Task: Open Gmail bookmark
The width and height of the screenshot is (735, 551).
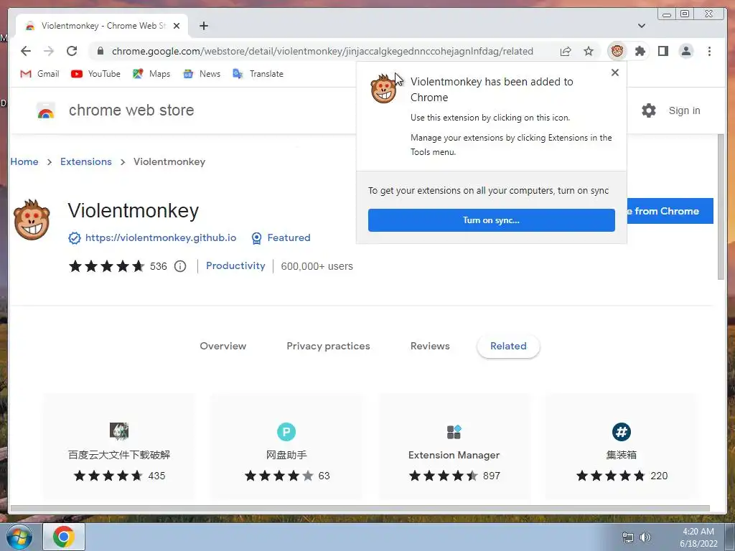Action: [40, 74]
